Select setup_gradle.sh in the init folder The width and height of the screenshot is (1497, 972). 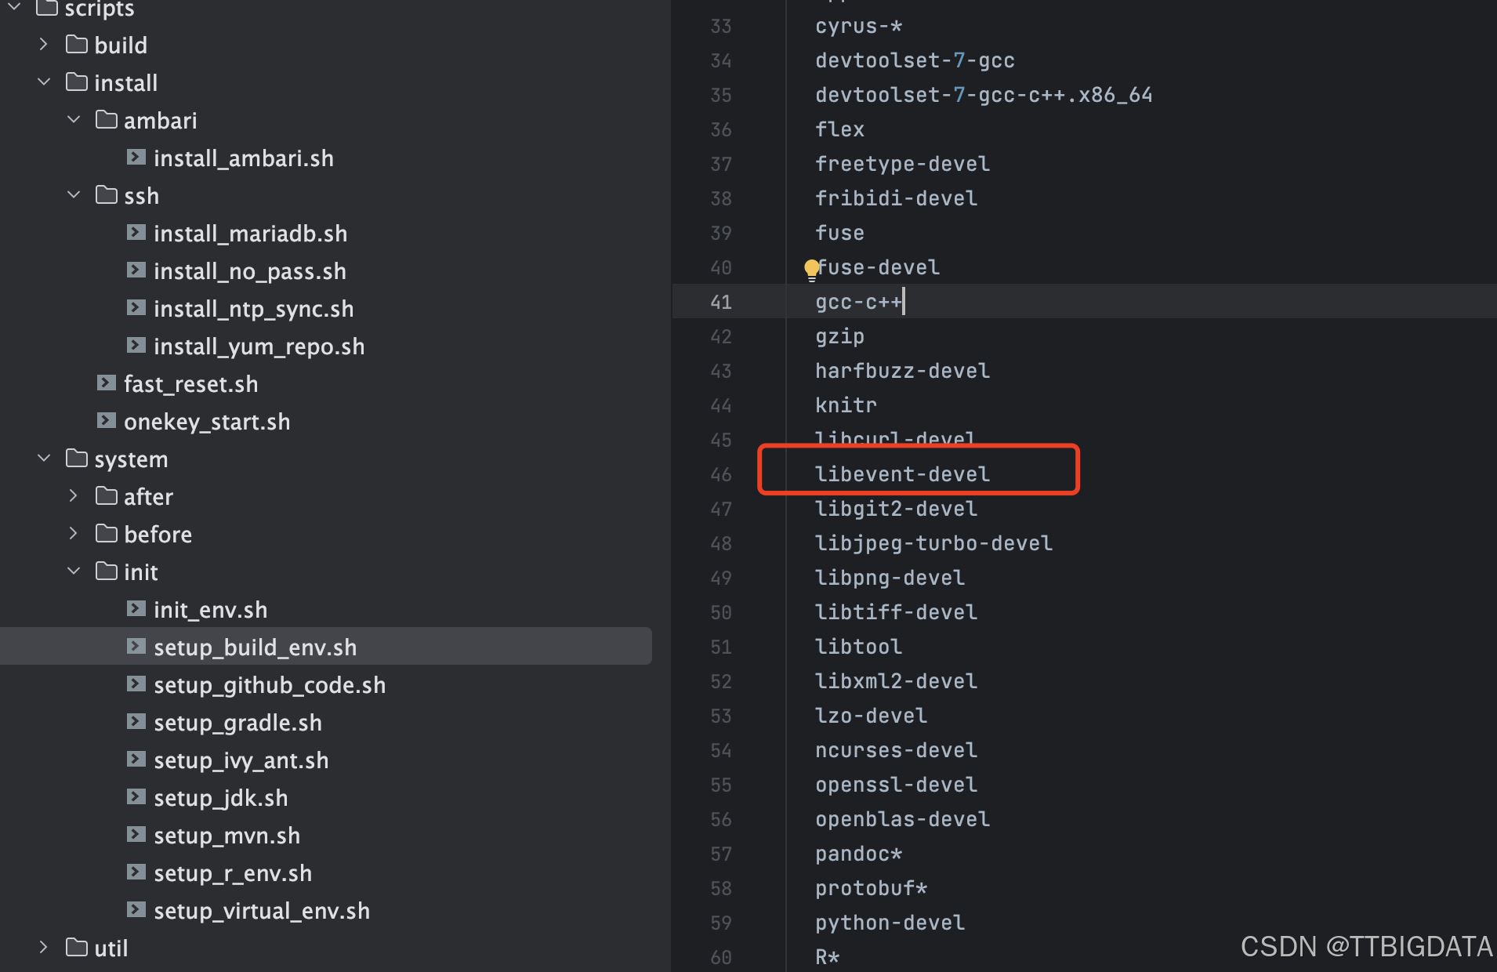pyautogui.click(x=238, y=723)
